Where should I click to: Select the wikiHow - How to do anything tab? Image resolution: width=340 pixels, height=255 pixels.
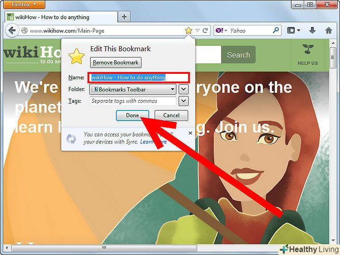61,17
